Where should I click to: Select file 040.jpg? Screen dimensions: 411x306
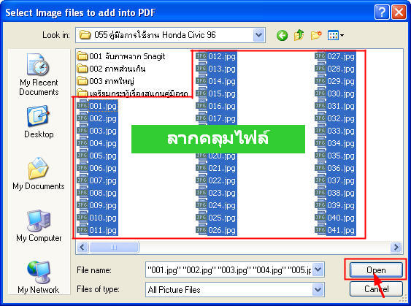335,218
